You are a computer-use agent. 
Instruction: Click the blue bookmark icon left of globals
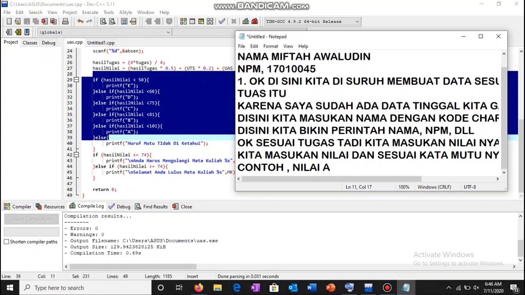(27, 32)
